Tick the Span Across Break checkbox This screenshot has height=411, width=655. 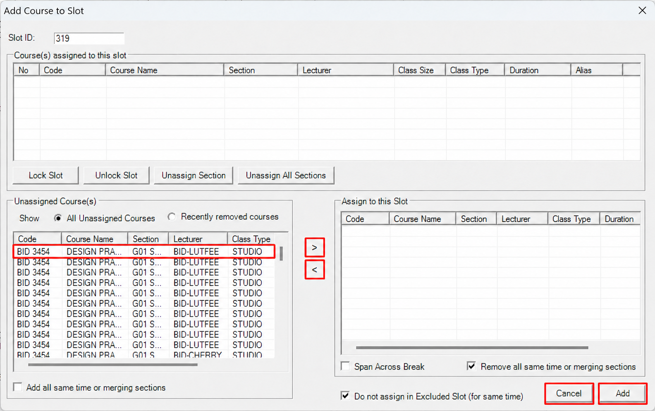(345, 366)
